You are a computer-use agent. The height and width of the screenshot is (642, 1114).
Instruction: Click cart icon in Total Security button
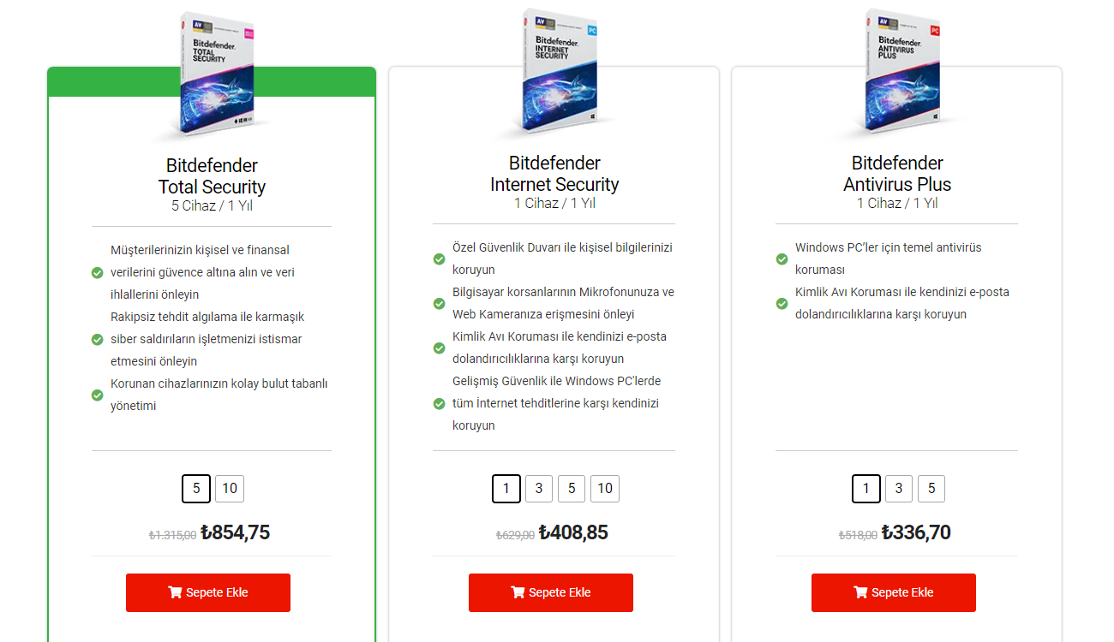pyautogui.click(x=175, y=592)
